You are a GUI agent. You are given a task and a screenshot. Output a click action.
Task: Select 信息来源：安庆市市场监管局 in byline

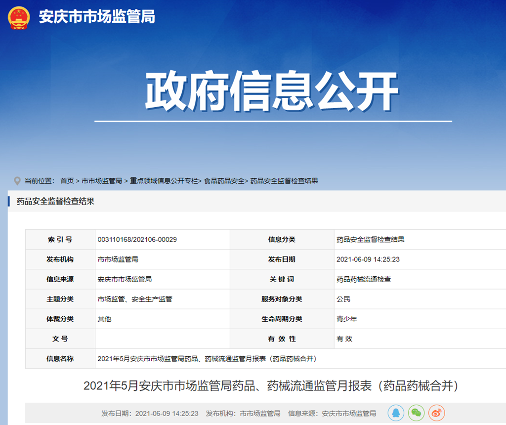click(332, 413)
